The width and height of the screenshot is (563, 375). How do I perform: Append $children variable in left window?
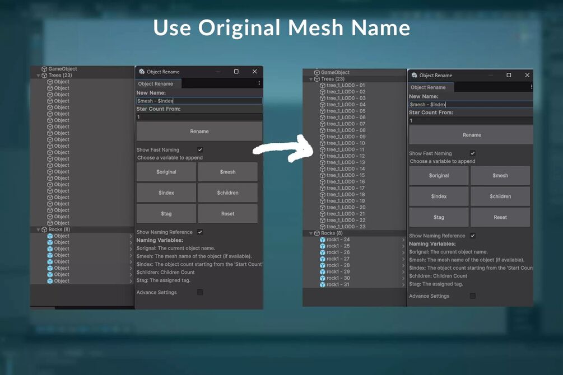(227, 193)
